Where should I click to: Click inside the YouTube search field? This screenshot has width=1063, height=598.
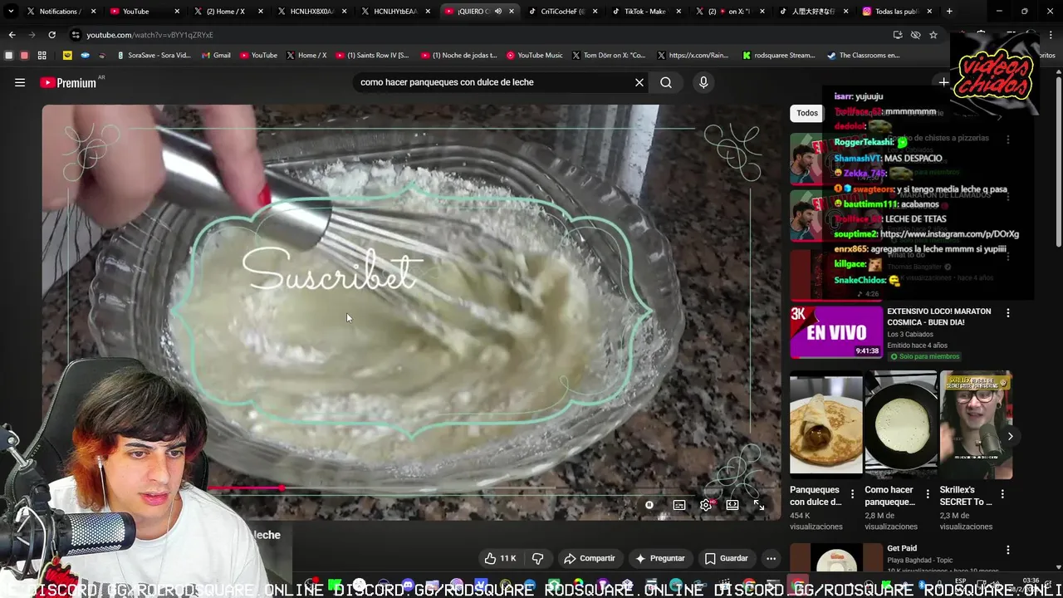pyautogui.click(x=493, y=82)
